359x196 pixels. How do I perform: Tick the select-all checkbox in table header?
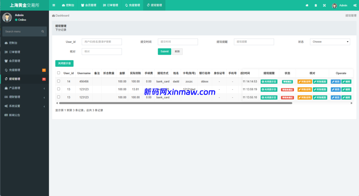pos(59,73)
